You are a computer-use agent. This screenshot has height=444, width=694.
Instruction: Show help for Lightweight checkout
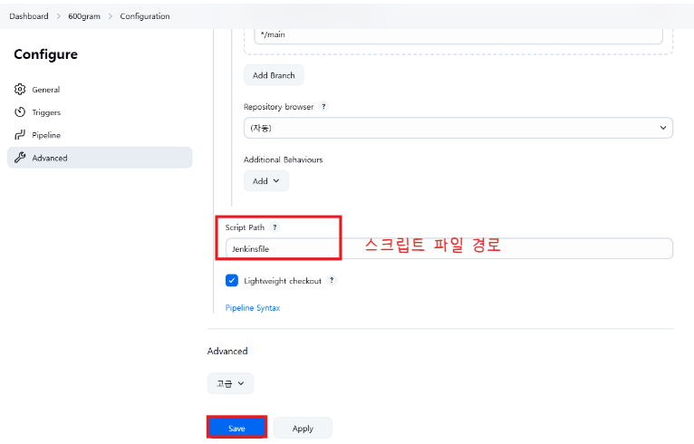(x=331, y=280)
